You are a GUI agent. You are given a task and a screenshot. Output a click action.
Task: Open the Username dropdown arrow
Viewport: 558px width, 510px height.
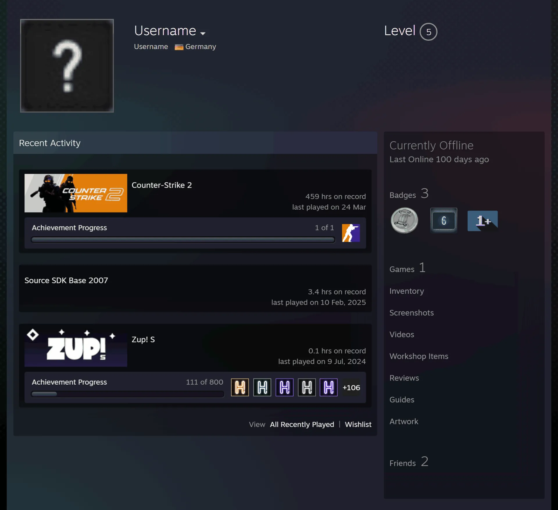(x=203, y=33)
